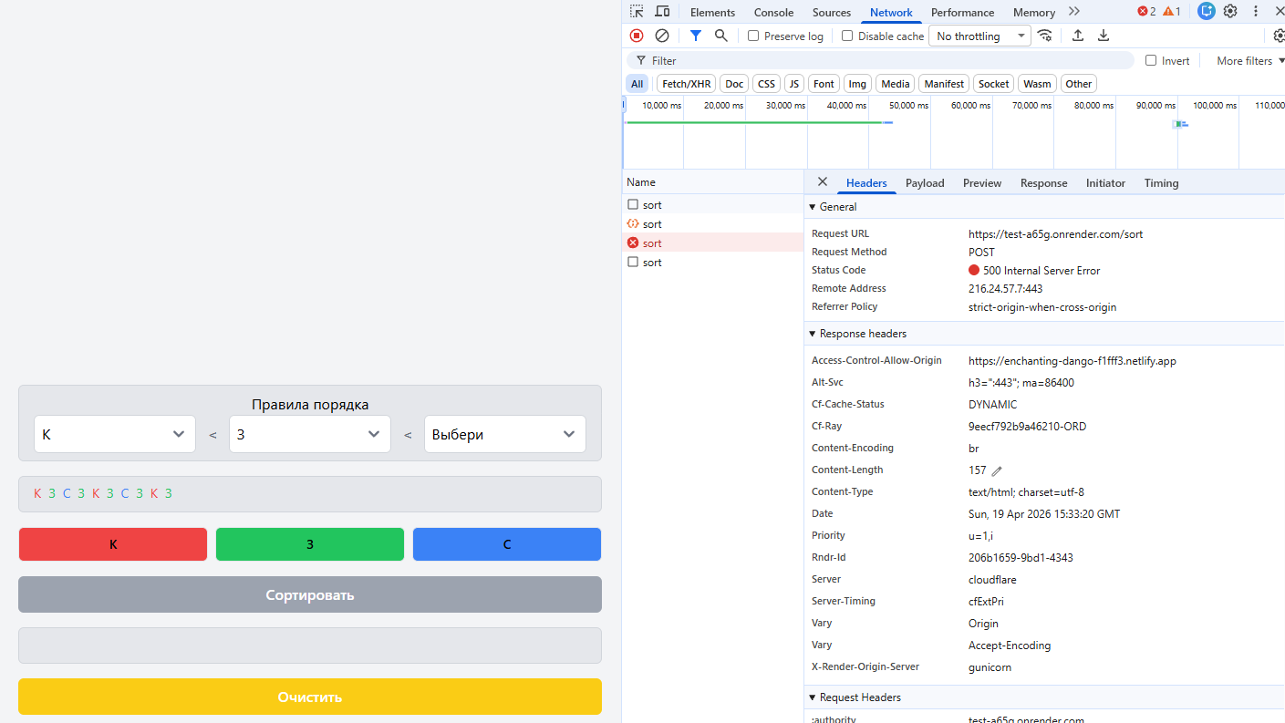Open the network search magnifier

pyautogui.click(x=721, y=36)
